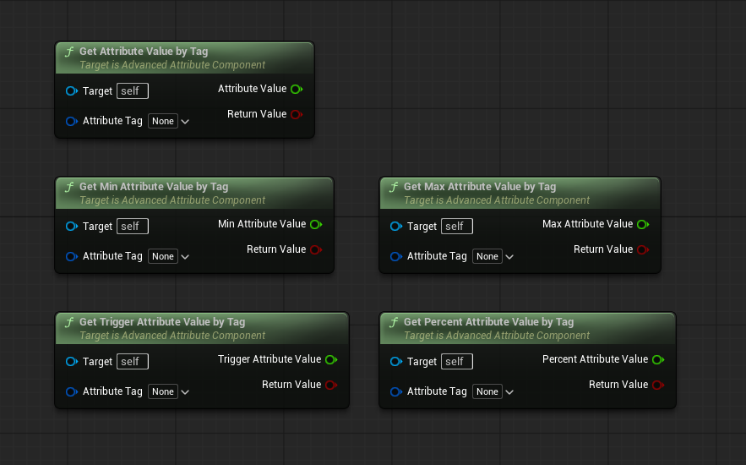This screenshot has width=746, height=465.
Task: Select the Get Min Attribute Value by Tag title
Action: tap(154, 187)
